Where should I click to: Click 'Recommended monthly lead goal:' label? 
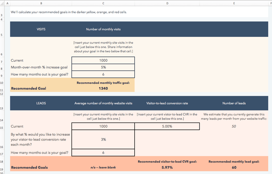point(234,162)
